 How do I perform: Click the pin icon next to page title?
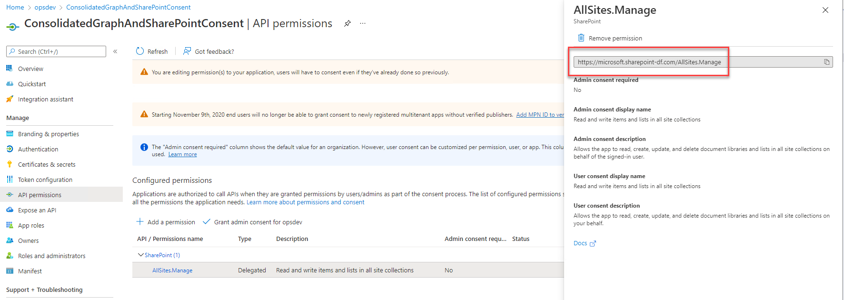[348, 23]
